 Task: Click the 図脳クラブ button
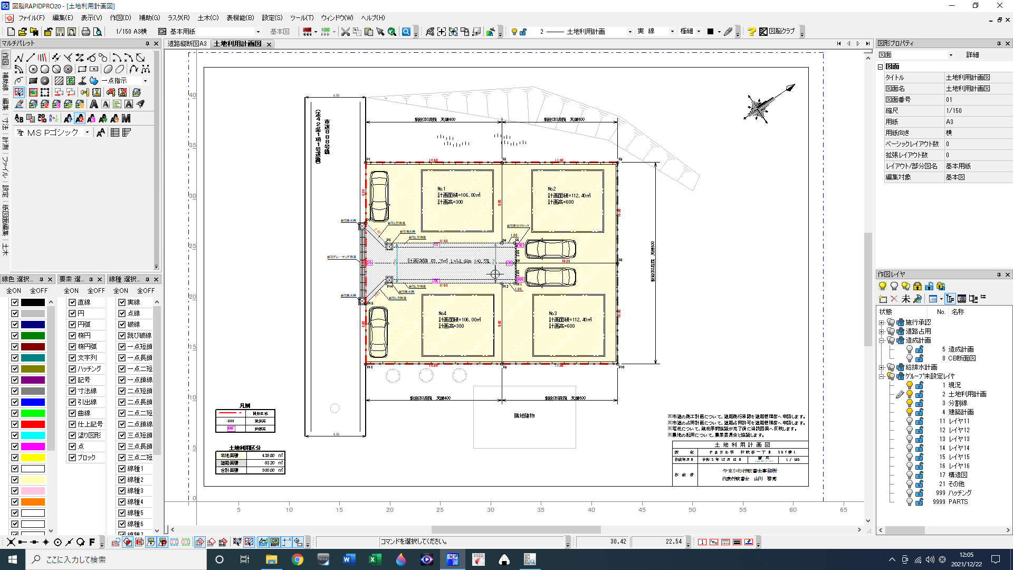[x=777, y=32]
